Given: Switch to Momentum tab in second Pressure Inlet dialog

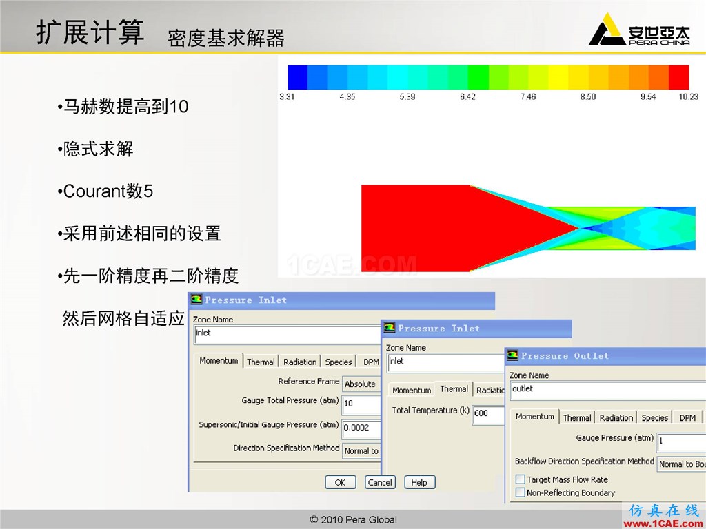Looking at the screenshot, I should click(x=412, y=390).
